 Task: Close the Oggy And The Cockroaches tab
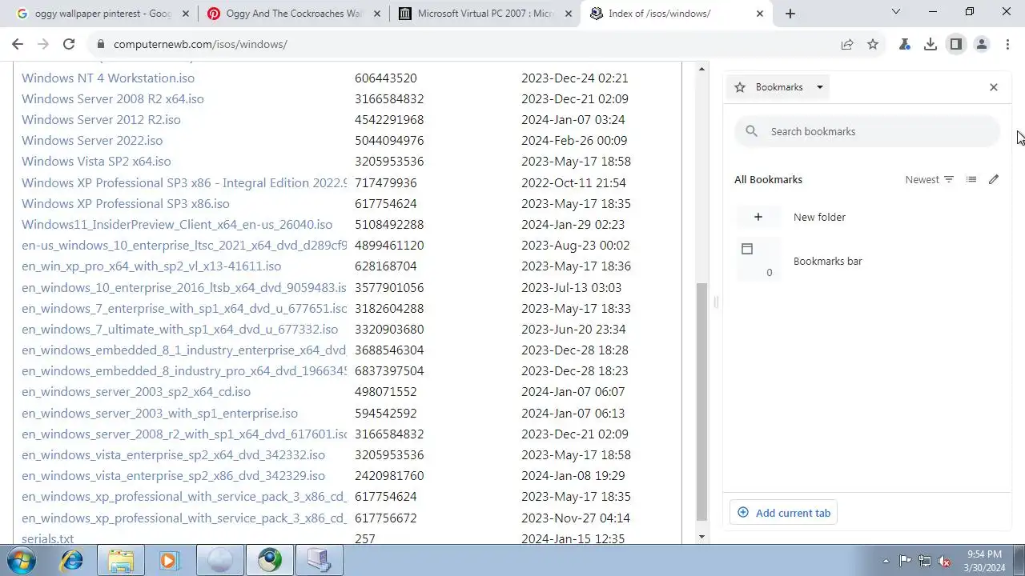click(377, 14)
